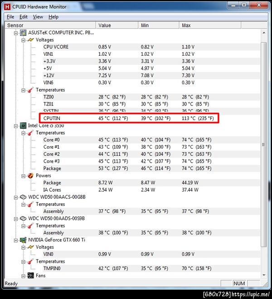Select the TZ01 temperature row

[x=151, y=104]
